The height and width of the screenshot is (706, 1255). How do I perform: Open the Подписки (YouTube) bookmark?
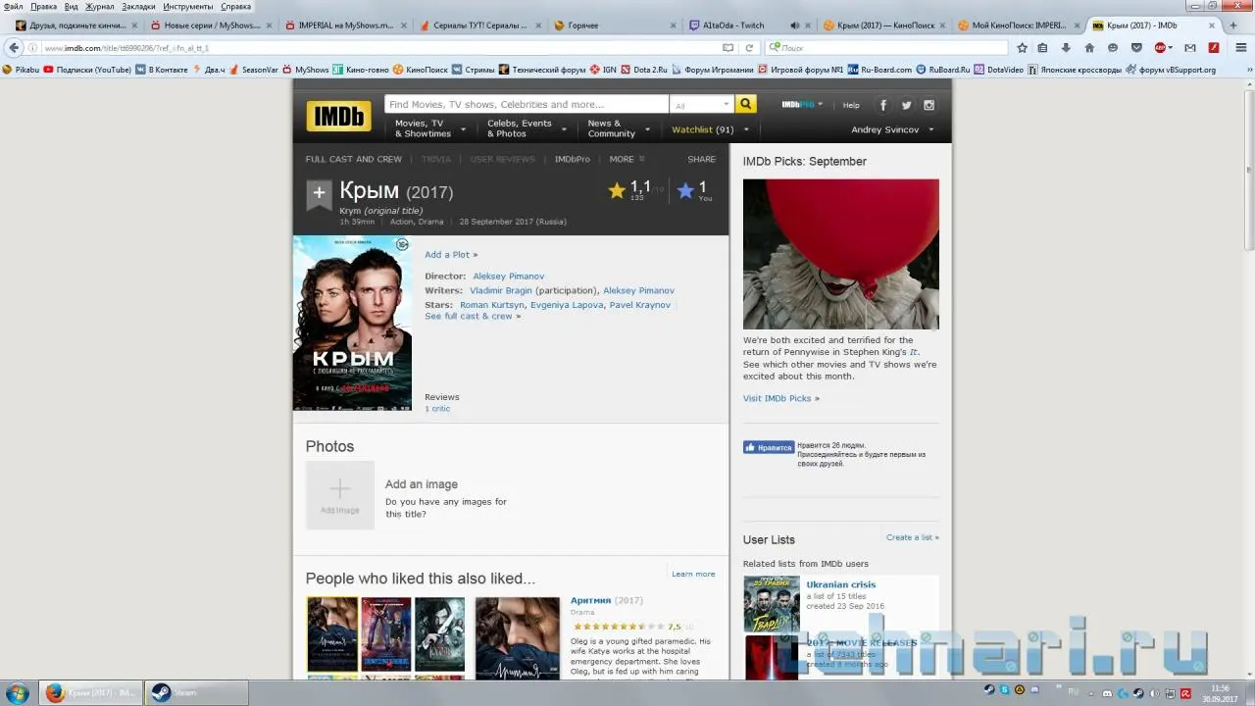pyautogui.click(x=86, y=70)
